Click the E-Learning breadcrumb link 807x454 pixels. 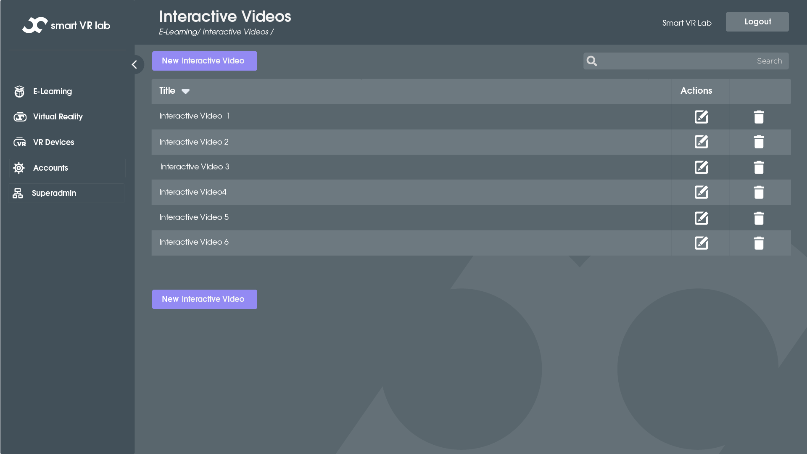point(178,32)
